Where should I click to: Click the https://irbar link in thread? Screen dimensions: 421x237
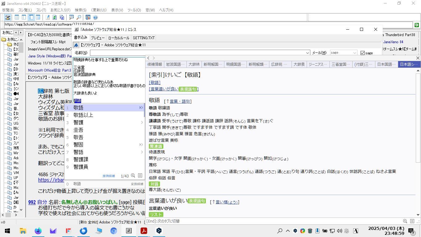(x=51, y=180)
